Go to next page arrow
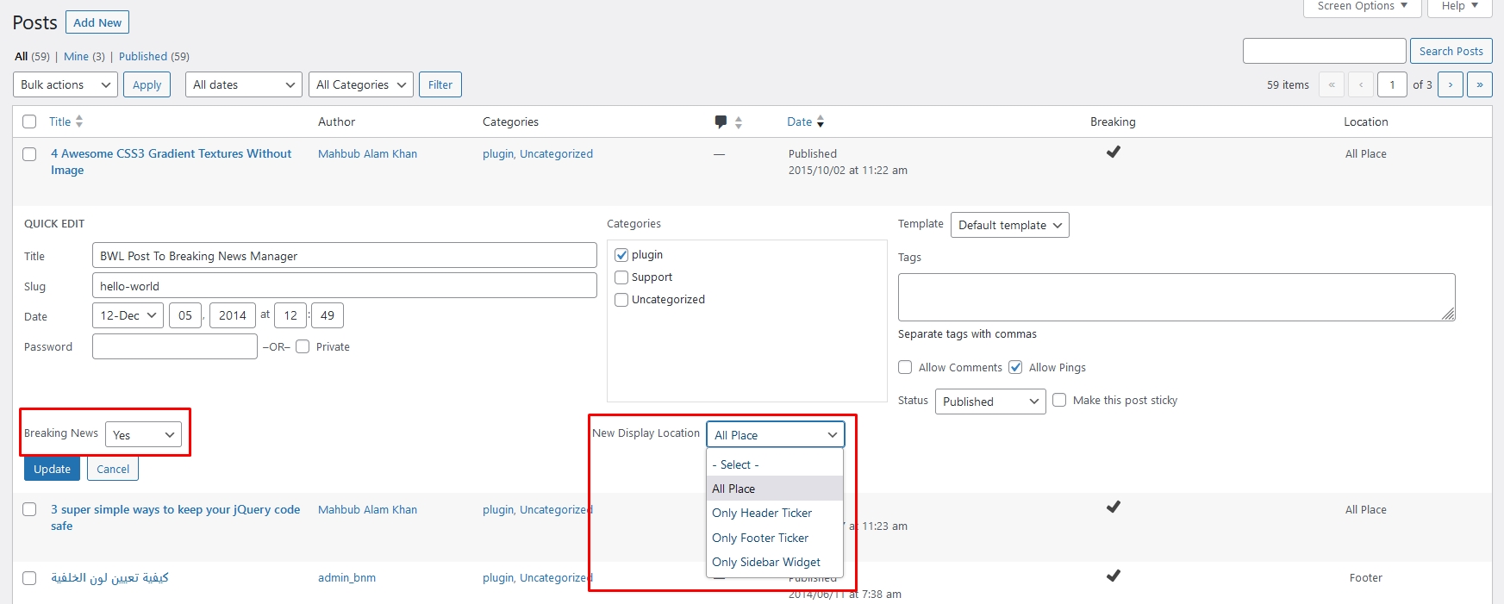Viewport: 1504px width, 604px height. pos(1451,84)
